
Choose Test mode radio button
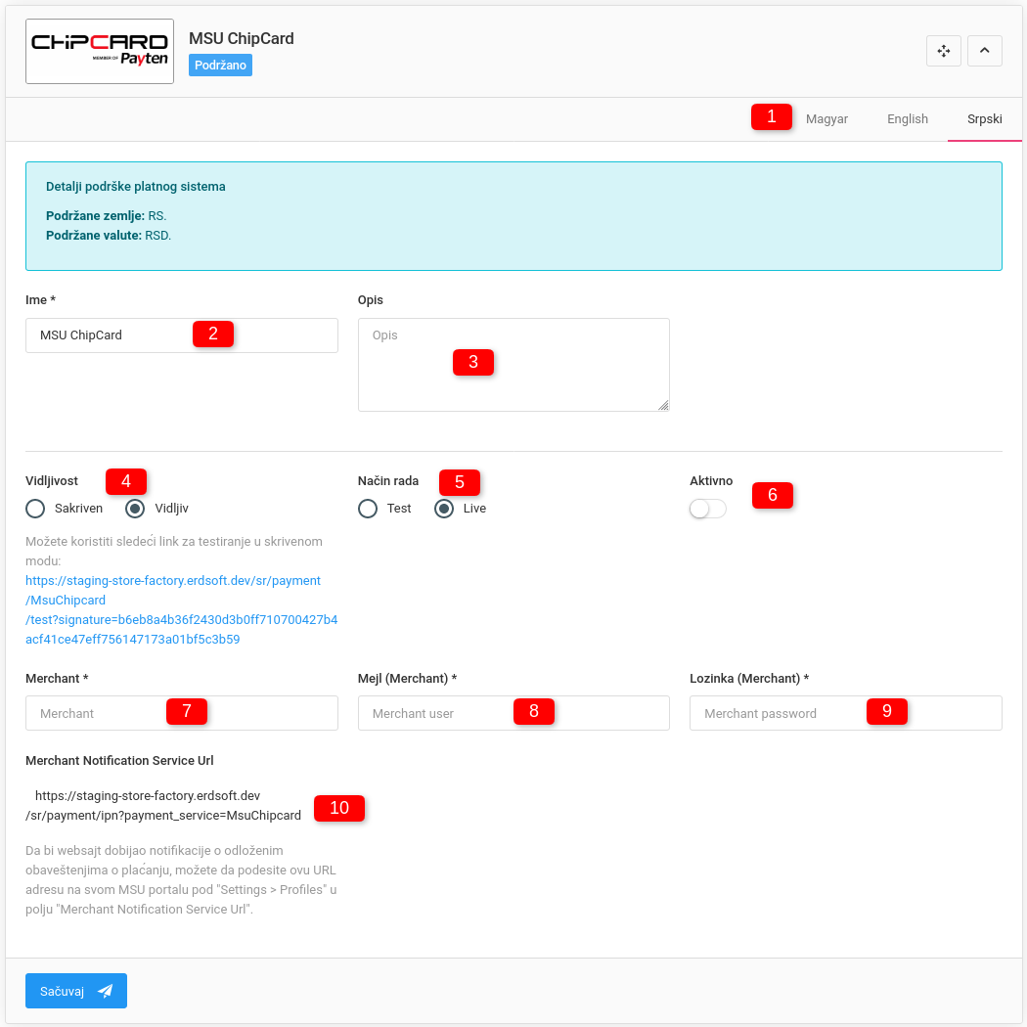[368, 509]
